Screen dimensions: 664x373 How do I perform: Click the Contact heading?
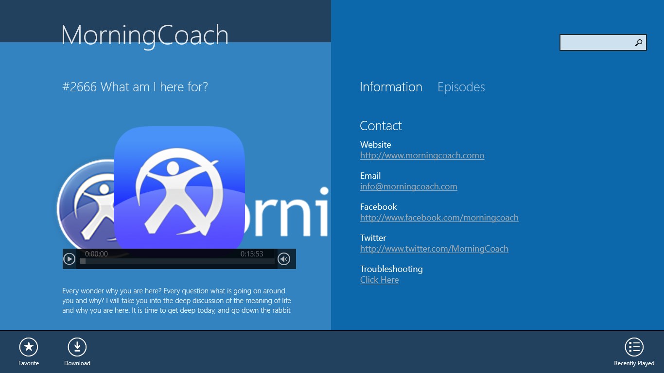coord(381,126)
